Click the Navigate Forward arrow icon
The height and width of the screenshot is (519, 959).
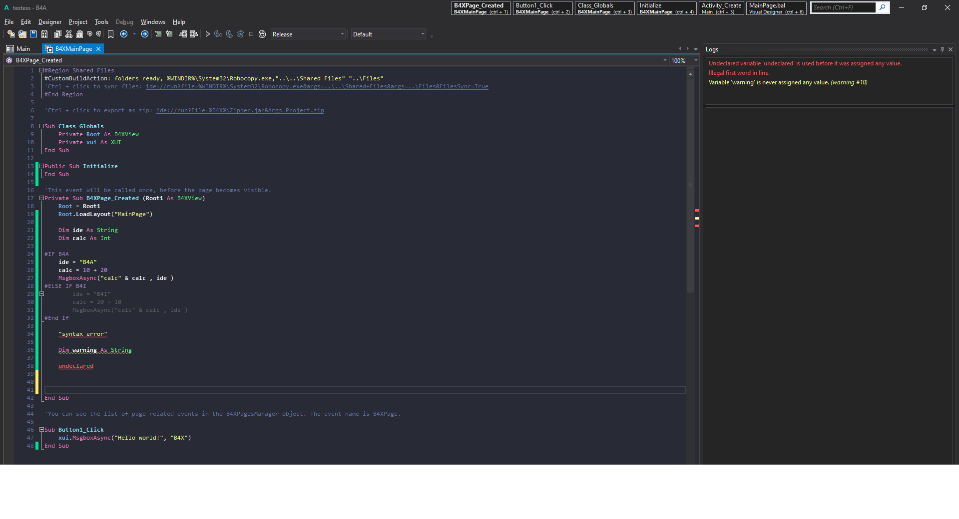click(145, 34)
